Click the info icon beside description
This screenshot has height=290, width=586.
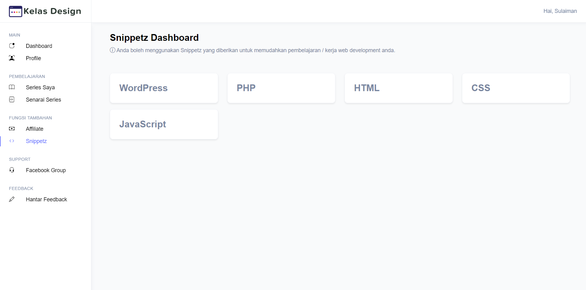point(113,50)
